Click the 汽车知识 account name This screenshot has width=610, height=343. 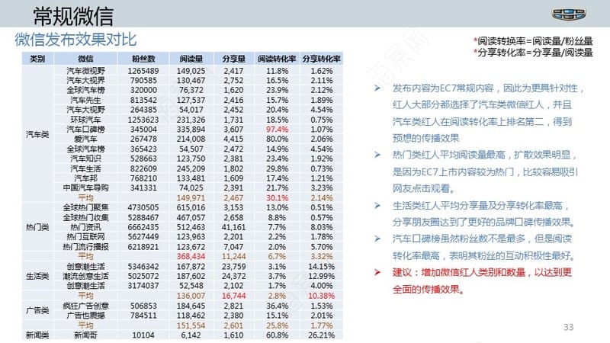pyautogui.click(x=85, y=159)
